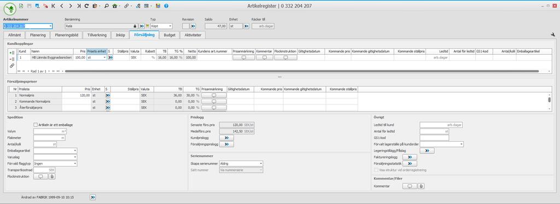Click the link chain toolbar icon
The width and height of the screenshot is (560, 204).
tap(126, 6)
